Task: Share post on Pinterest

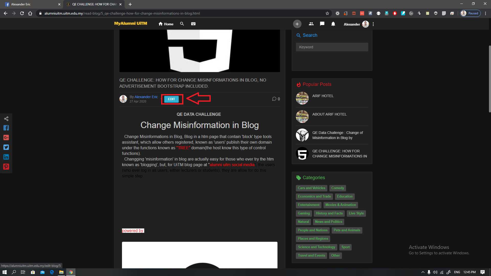Action: click(x=6, y=167)
